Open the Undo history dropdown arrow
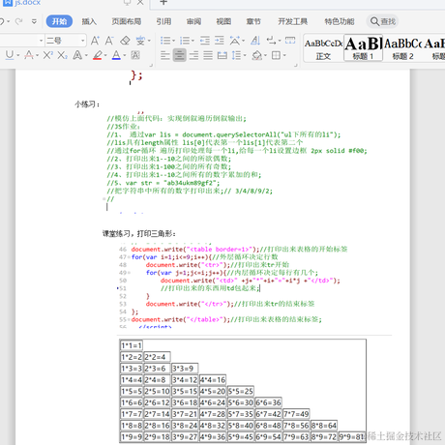This screenshot has width=445, height=445. tap(9, 21)
